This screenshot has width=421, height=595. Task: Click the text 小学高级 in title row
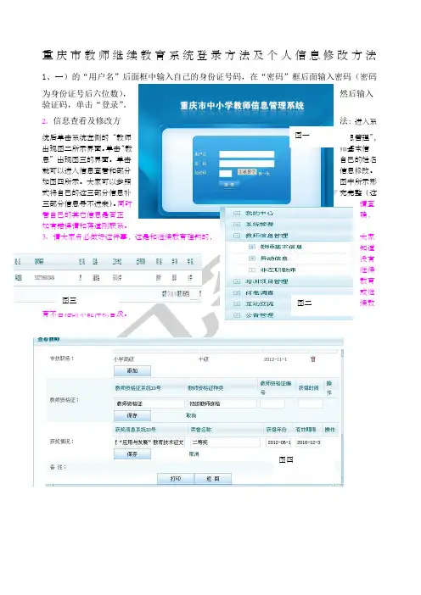tap(123, 359)
